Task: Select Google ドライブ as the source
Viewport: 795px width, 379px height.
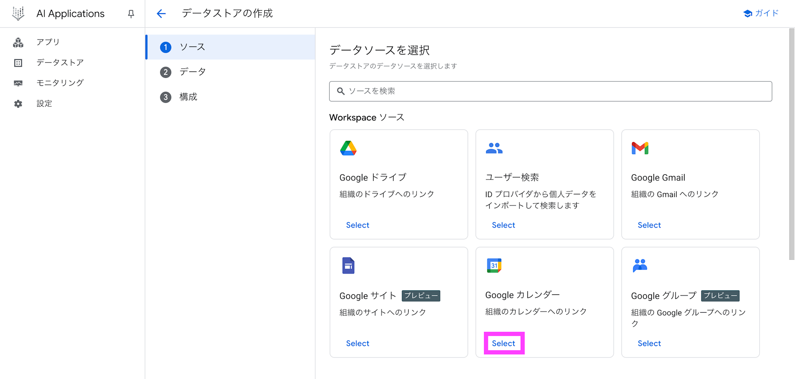Action: pos(358,225)
